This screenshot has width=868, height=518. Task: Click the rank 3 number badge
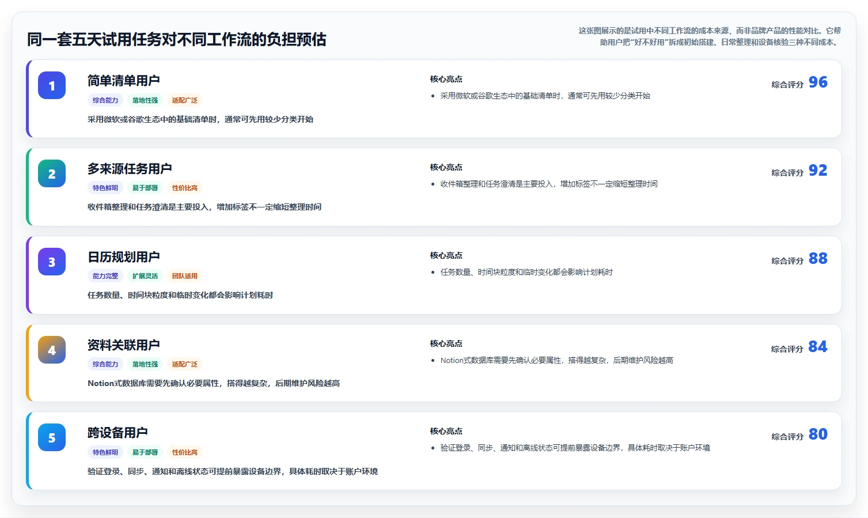coord(52,262)
